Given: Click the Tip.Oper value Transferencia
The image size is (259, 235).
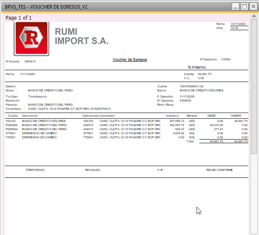Looking at the screenshot, I should click(x=37, y=96).
